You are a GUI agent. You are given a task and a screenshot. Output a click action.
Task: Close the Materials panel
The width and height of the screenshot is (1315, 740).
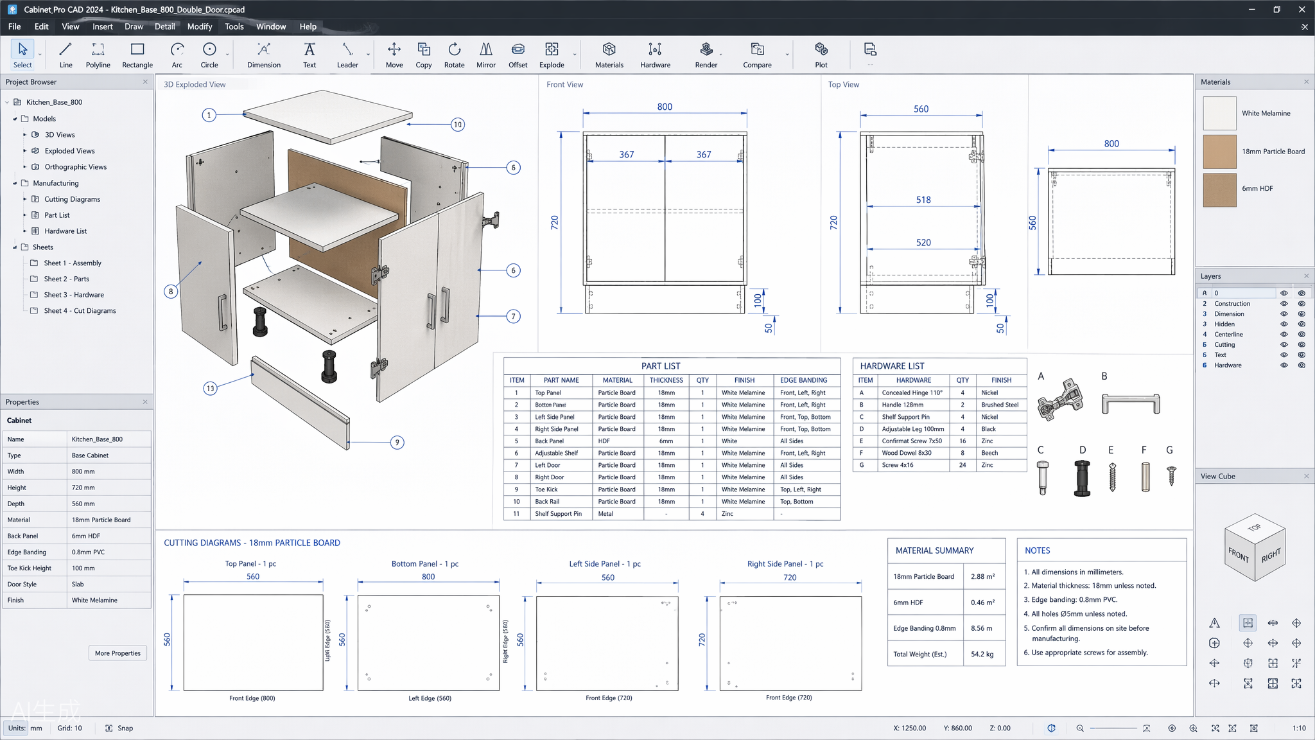(1306, 82)
